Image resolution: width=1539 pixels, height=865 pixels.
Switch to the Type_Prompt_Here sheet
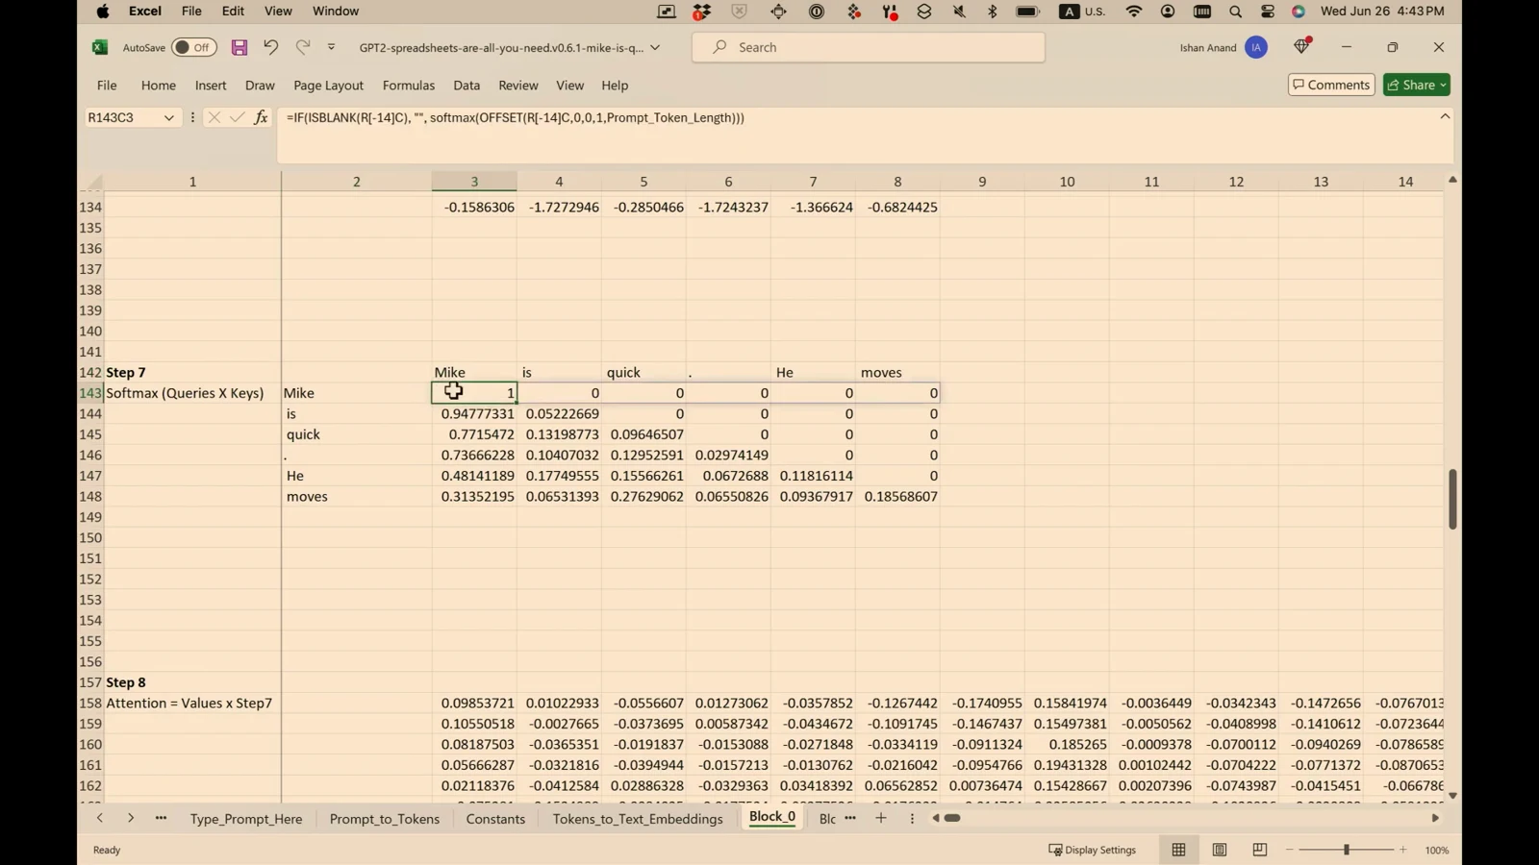click(x=246, y=820)
